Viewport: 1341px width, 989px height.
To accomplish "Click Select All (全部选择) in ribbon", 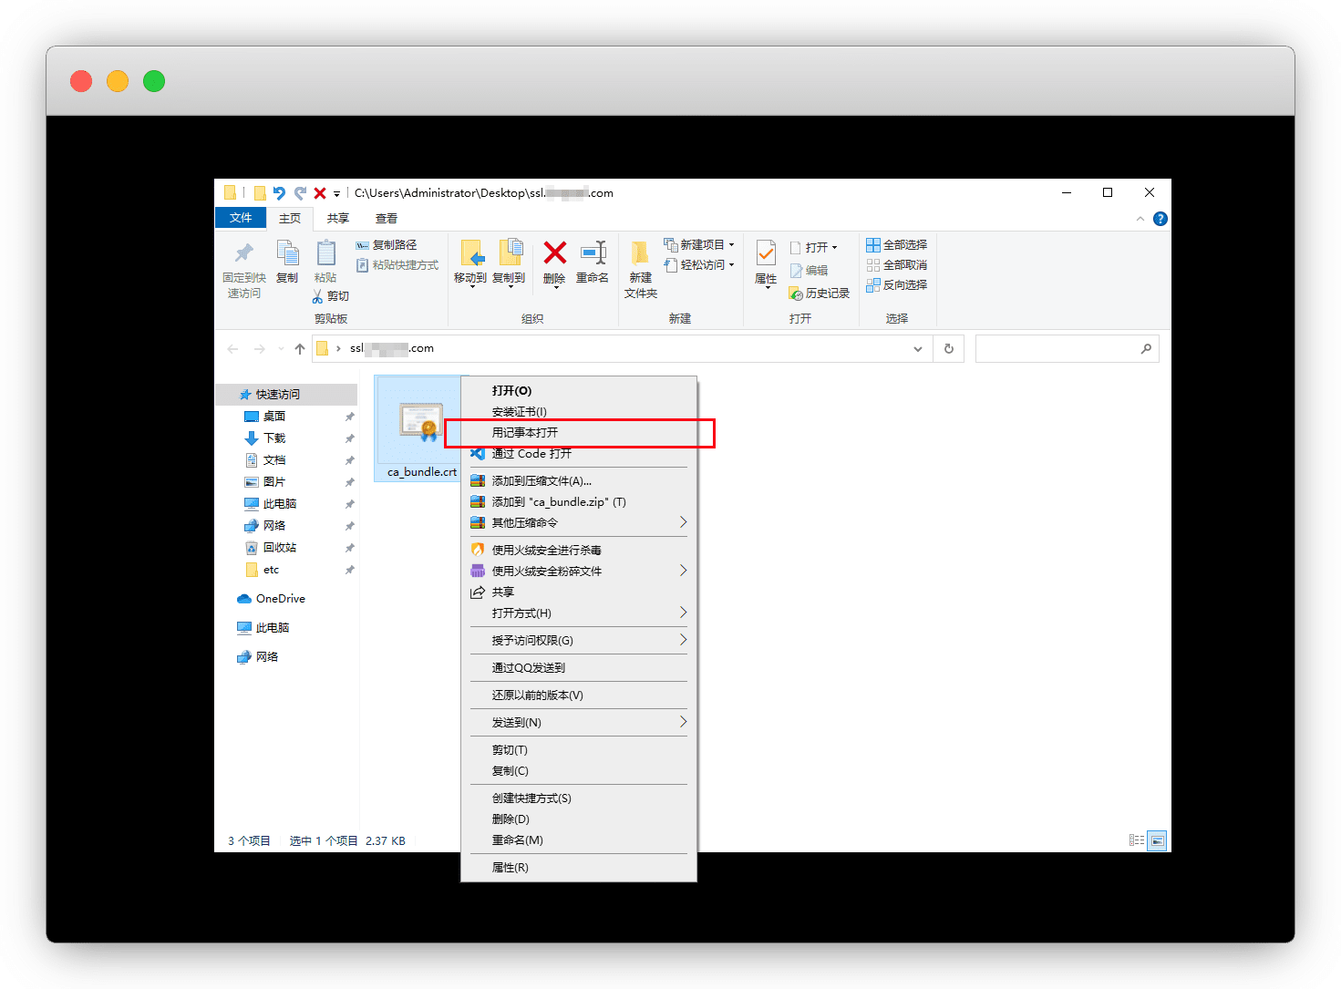I will click(896, 245).
